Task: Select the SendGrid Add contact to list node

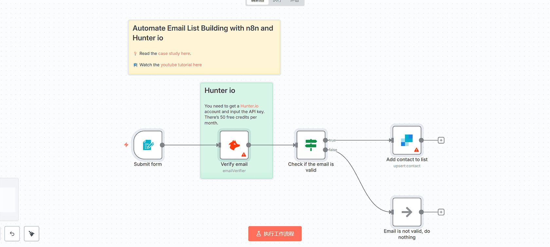Action: pyautogui.click(x=407, y=140)
